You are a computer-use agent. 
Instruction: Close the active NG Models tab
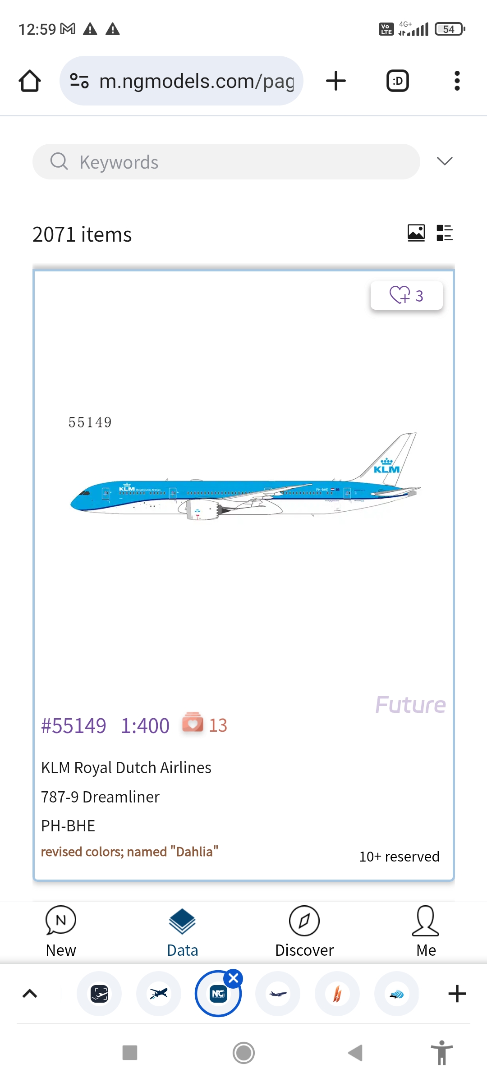tap(234, 978)
